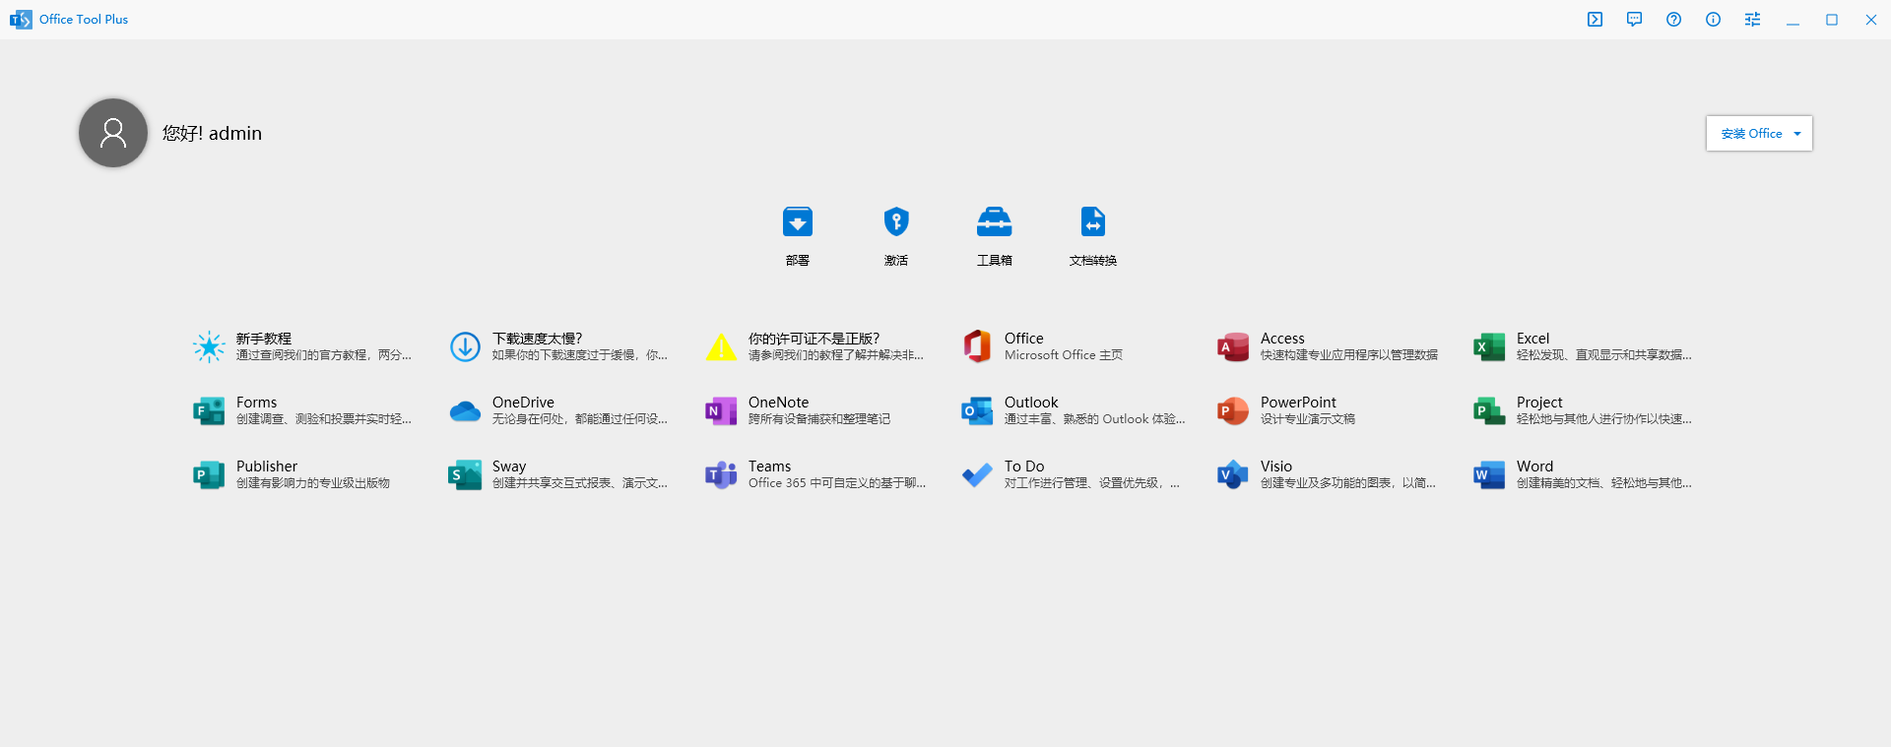Click the 下载速度太慢? title link

(x=537, y=339)
